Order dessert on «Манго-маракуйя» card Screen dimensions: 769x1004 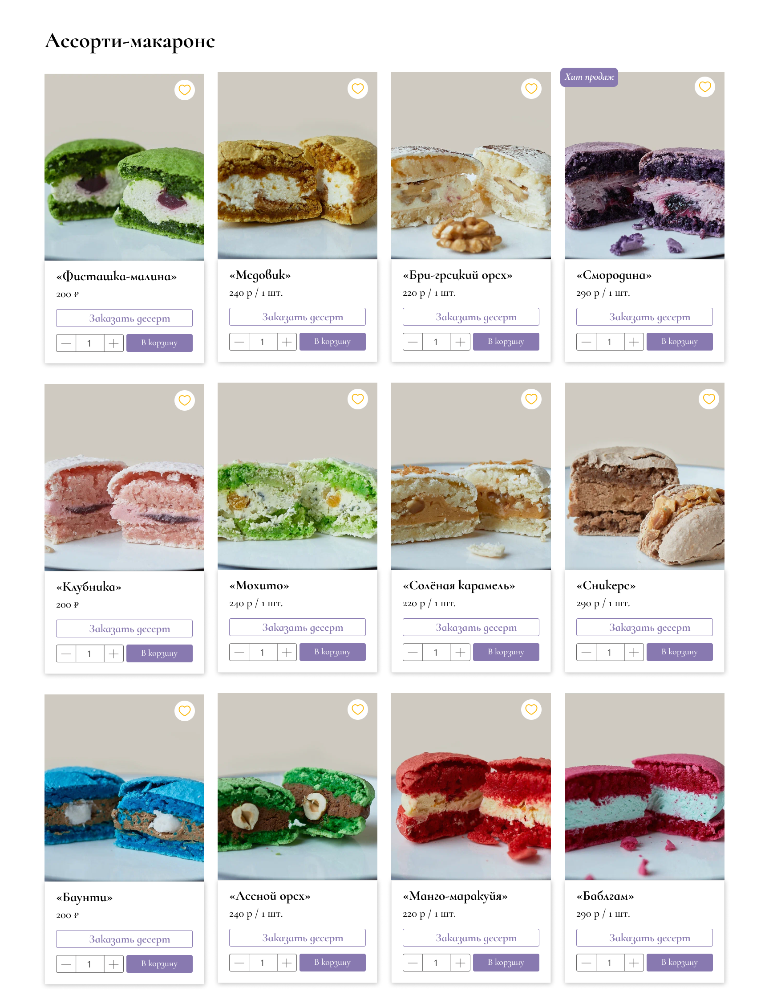pyautogui.click(x=470, y=938)
